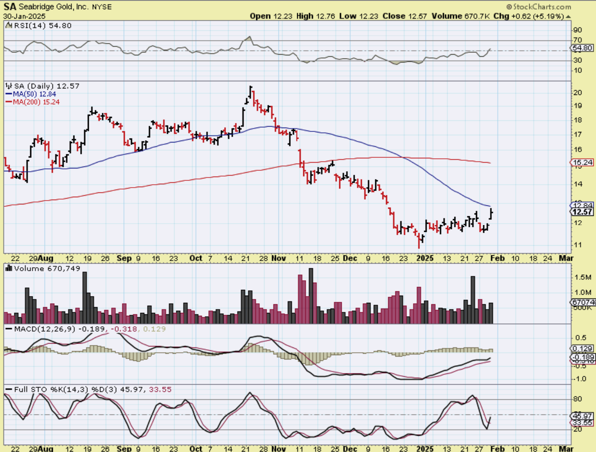Click the 14 label on the price axis
Viewport: 596px width, 452px height.
click(578, 184)
